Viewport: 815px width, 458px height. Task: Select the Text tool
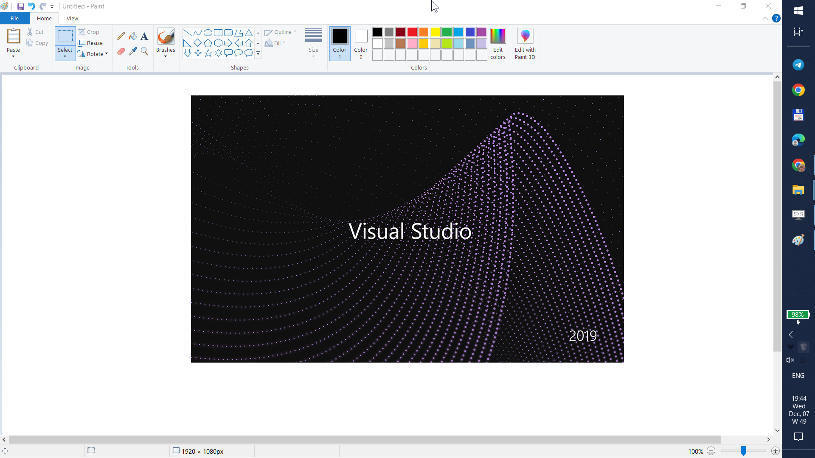coord(144,36)
